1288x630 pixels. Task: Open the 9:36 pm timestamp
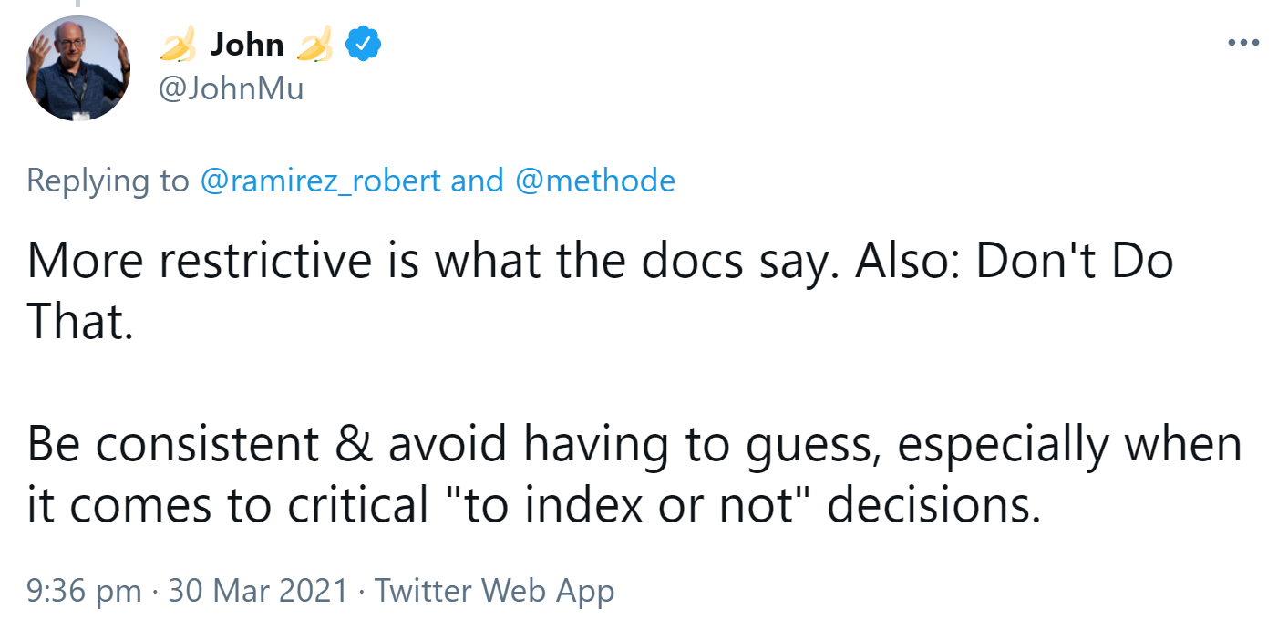pos(84,591)
